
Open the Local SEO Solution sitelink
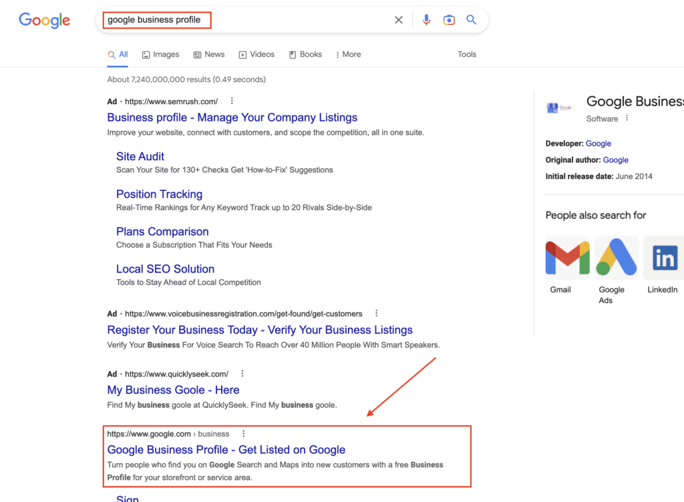(166, 269)
